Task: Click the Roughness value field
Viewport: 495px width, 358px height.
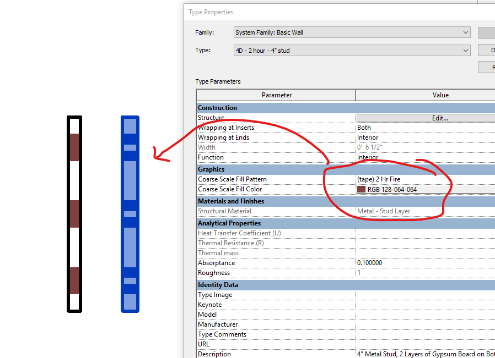Action: click(x=426, y=273)
